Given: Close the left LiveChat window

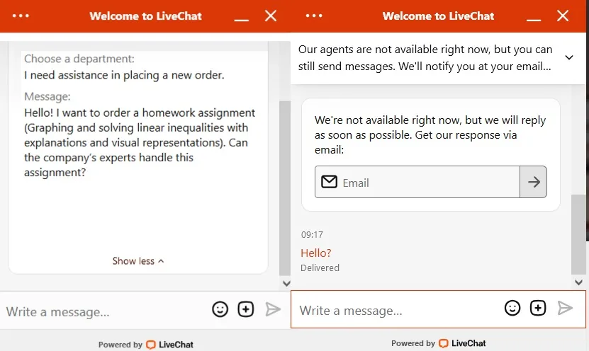Looking at the screenshot, I should (271, 16).
